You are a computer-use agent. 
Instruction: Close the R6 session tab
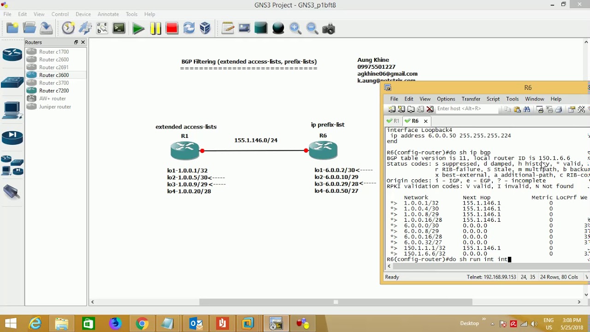pyautogui.click(x=425, y=121)
